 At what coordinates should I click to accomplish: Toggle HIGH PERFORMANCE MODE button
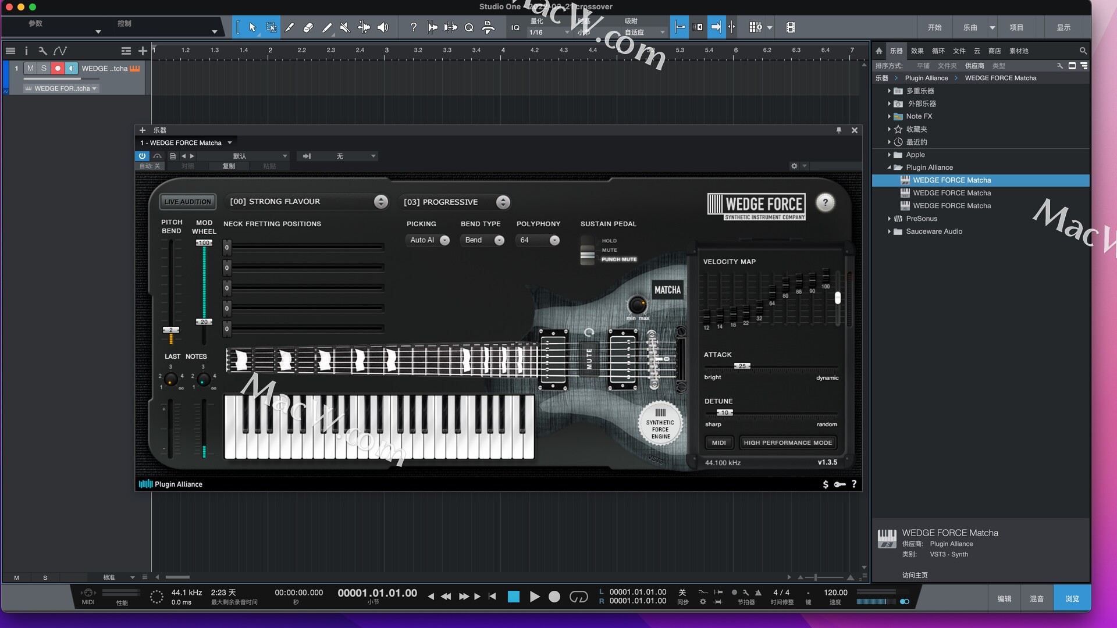tap(788, 443)
